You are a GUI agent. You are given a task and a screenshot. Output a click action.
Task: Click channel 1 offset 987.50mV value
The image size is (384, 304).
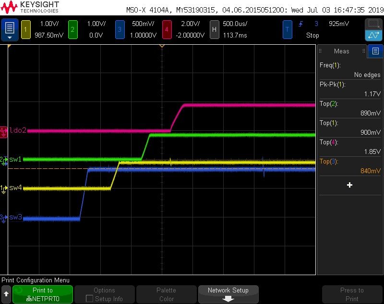(49, 35)
